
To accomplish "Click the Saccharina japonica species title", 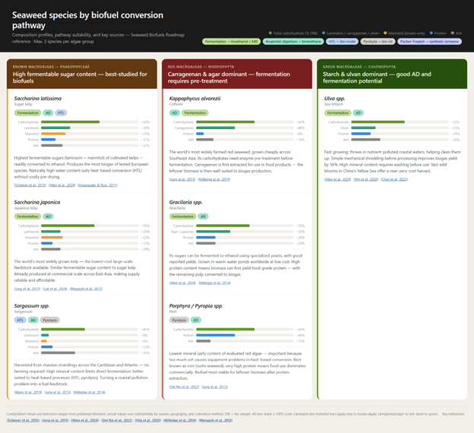I will 37,202.
